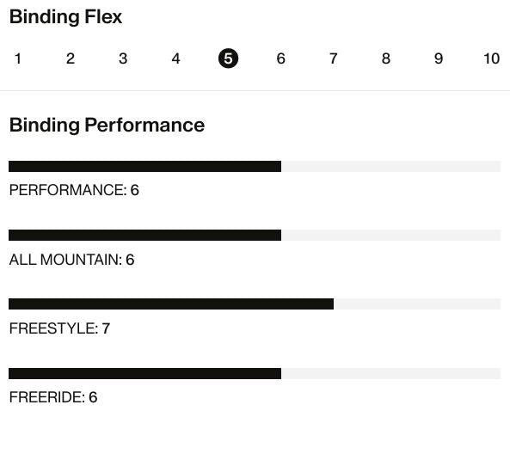Click the Freeride rating bar

255,374
